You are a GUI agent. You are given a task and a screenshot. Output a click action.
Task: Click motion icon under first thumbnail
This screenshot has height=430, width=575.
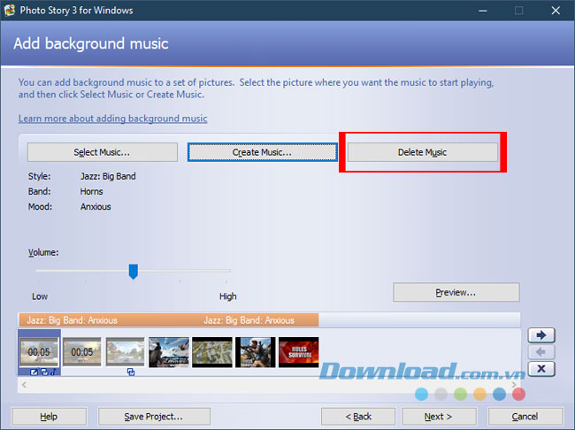[44, 372]
